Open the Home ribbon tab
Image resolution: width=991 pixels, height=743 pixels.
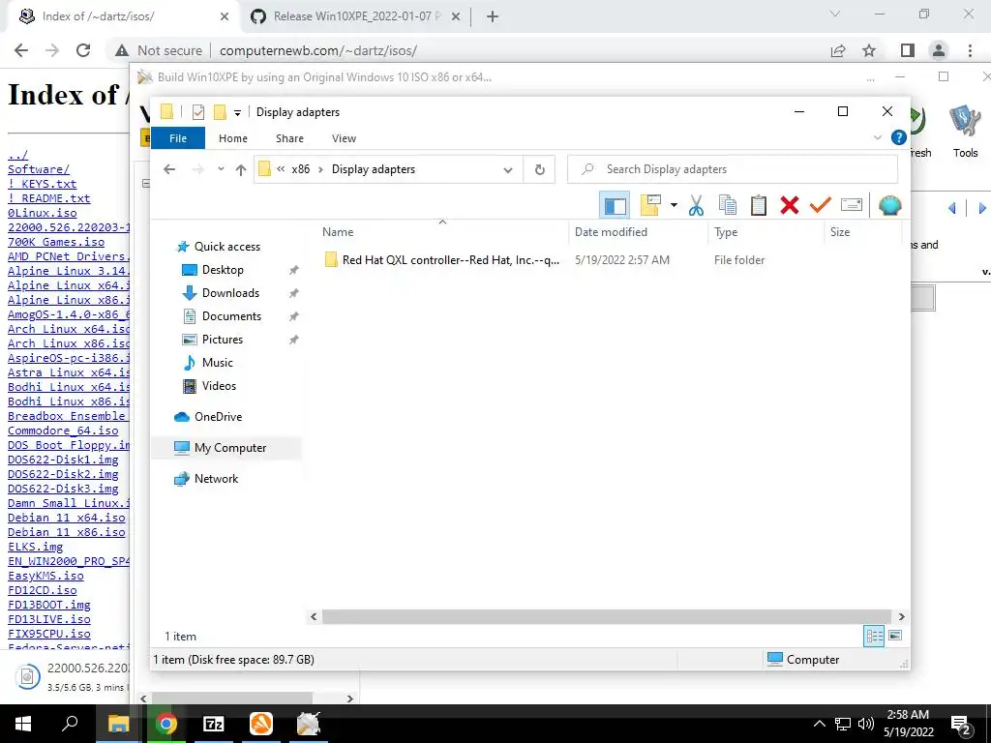coord(233,138)
